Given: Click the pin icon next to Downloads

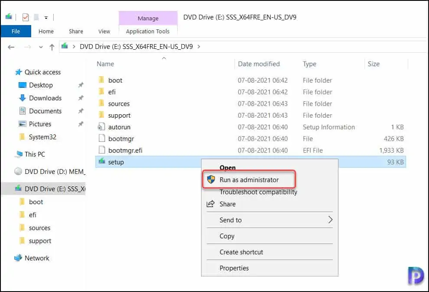Looking at the screenshot, I should pyautogui.click(x=81, y=98).
